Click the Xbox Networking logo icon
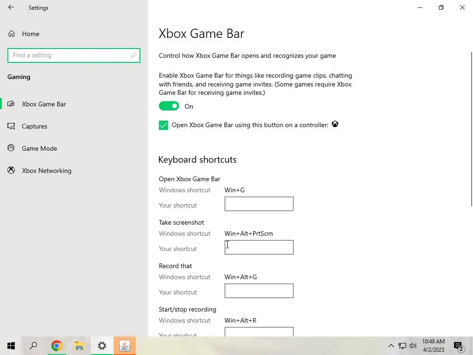Screen dimensions: 473x355 click(11, 170)
